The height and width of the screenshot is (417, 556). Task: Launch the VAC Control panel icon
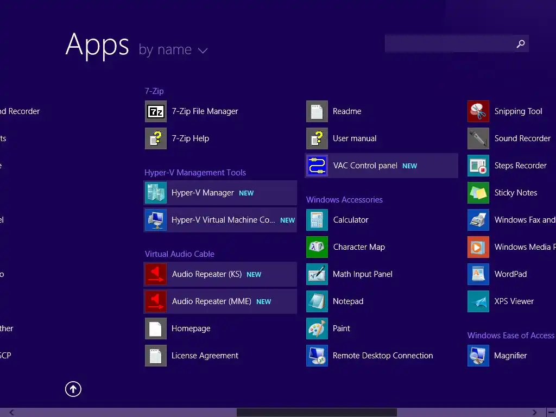tap(317, 166)
